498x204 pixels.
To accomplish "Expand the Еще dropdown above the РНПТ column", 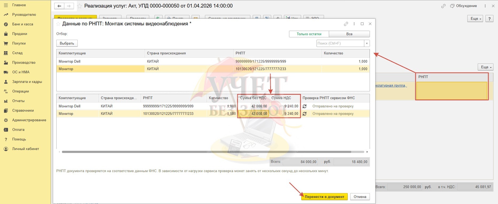I will [485, 67].
